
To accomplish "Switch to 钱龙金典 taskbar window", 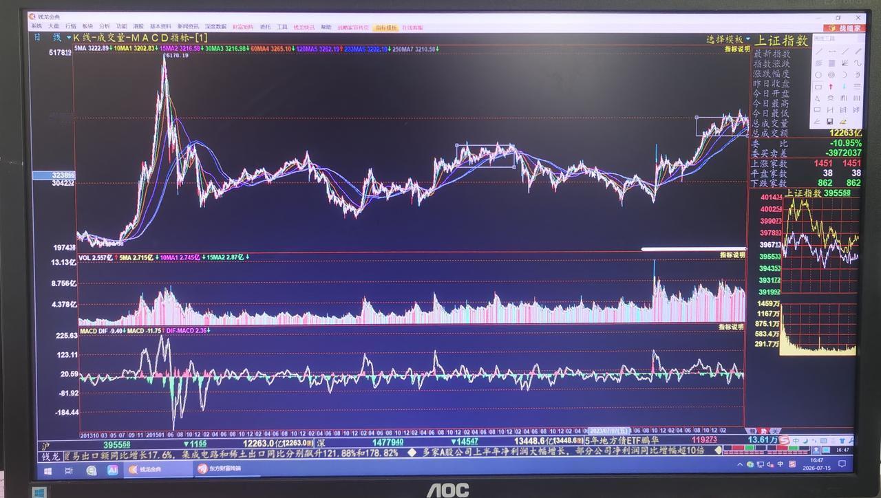I will pos(160,470).
